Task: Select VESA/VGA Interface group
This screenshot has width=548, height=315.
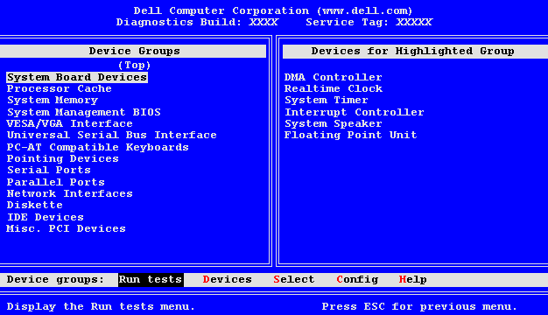Action: tap(69, 123)
